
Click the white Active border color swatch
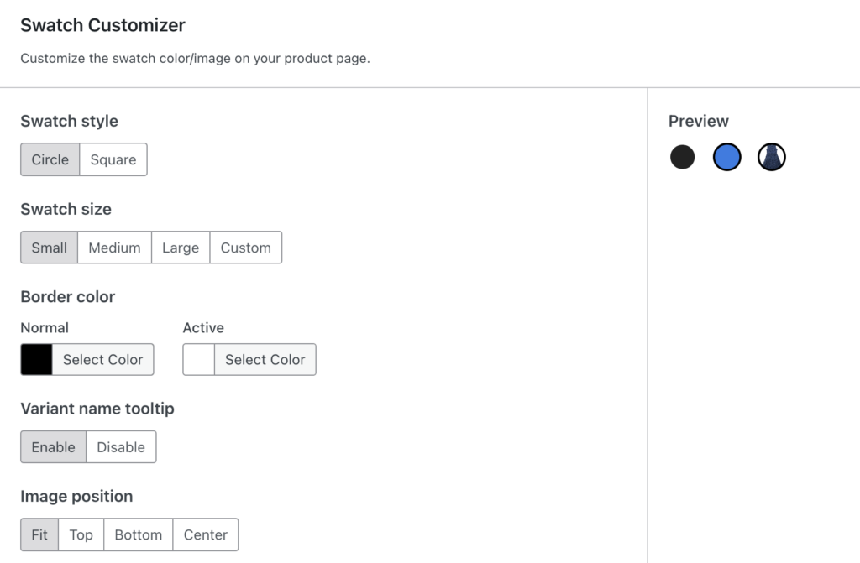[198, 360]
